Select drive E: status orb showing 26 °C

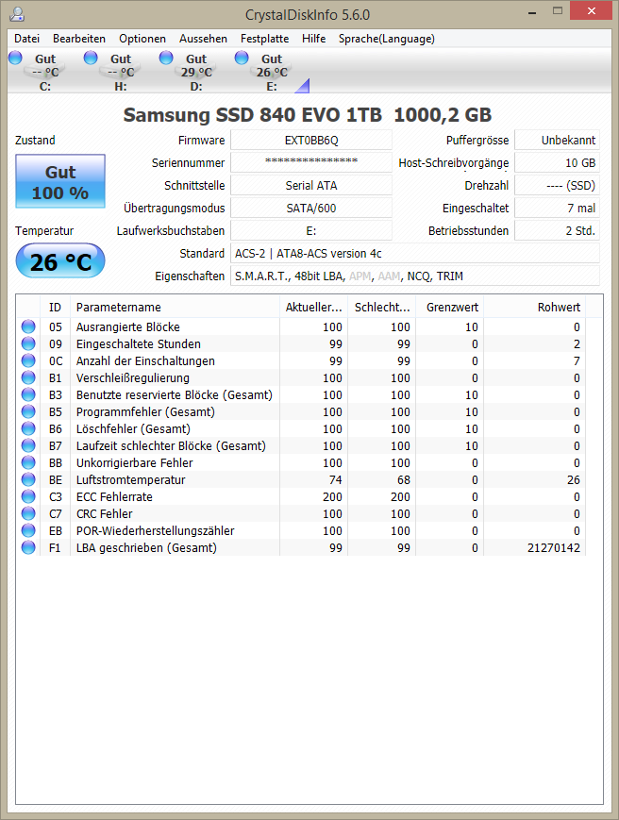[x=242, y=58]
